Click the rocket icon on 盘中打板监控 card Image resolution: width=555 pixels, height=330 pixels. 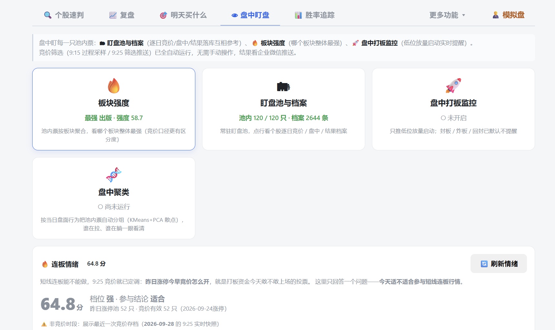453,86
